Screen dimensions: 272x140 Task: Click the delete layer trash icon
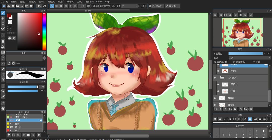(251, 109)
